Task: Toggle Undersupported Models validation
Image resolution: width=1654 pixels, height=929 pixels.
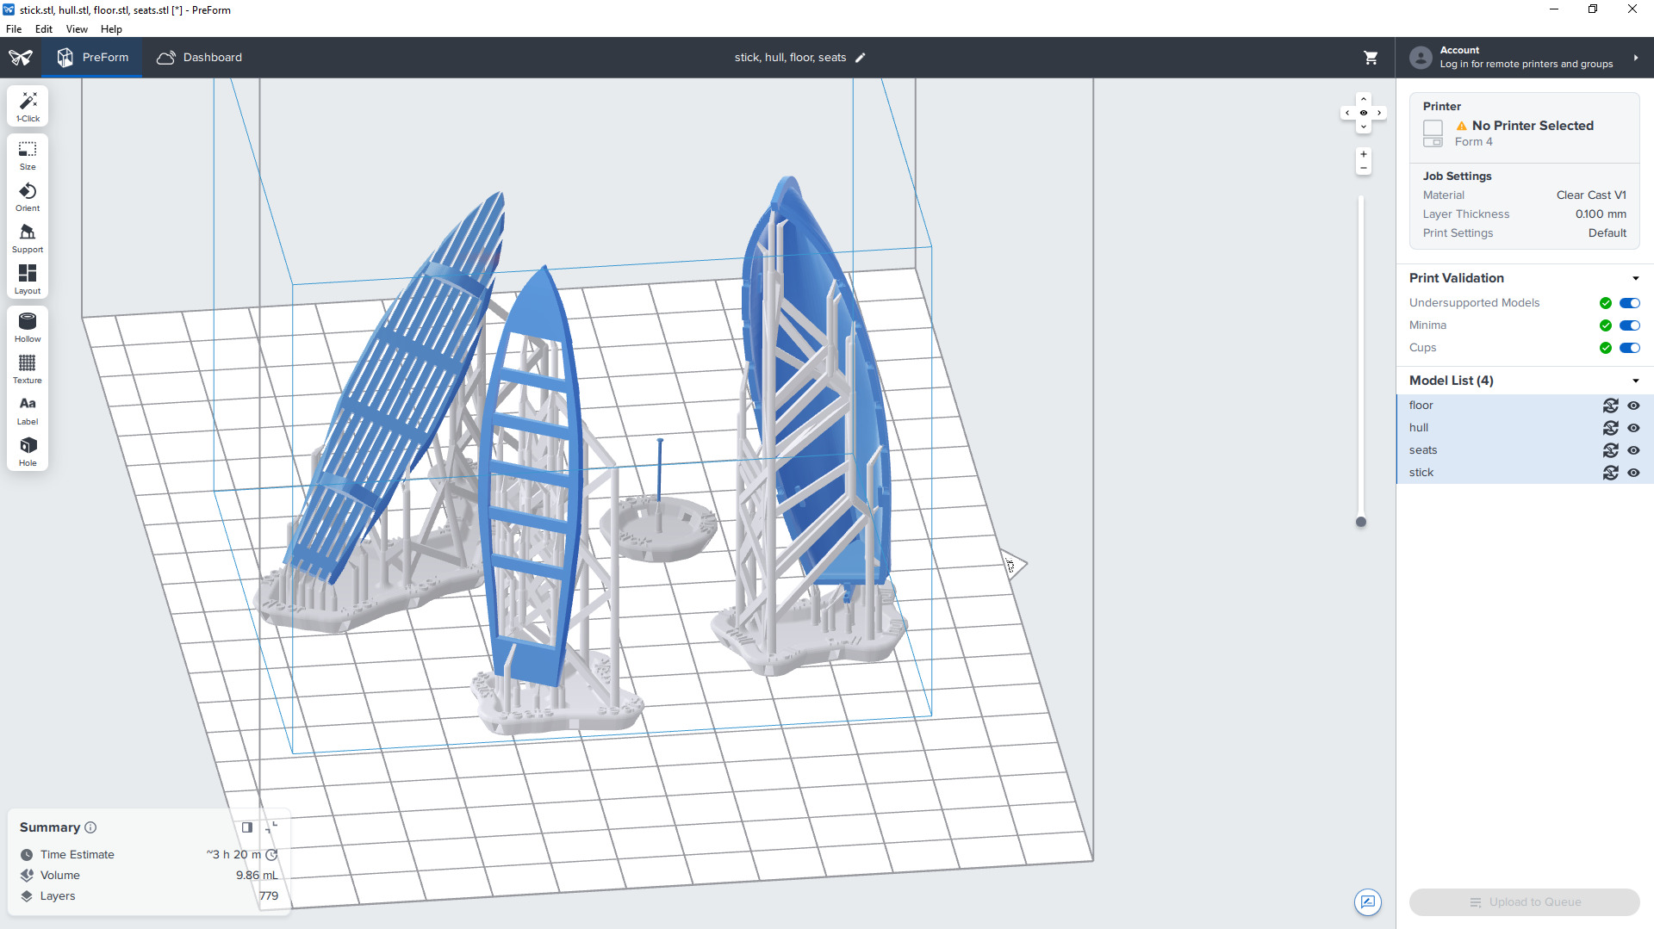Action: click(x=1630, y=303)
